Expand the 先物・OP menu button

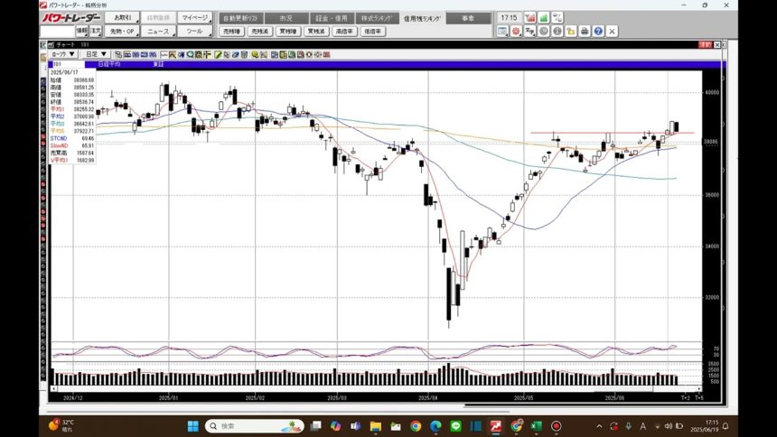pyautogui.click(x=123, y=31)
